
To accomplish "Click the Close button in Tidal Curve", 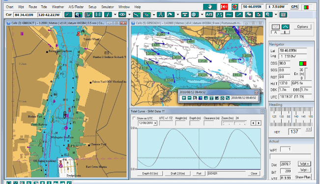I will click(x=254, y=173).
